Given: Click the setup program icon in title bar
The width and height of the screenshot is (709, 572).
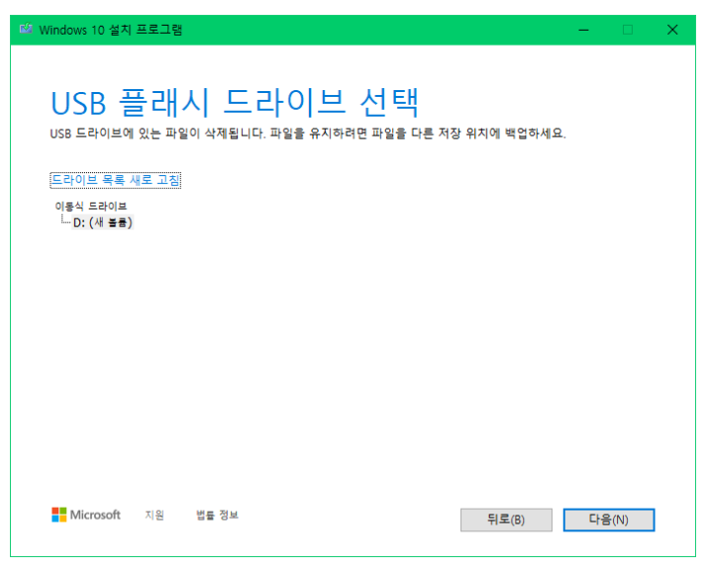Looking at the screenshot, I should 26,29.
